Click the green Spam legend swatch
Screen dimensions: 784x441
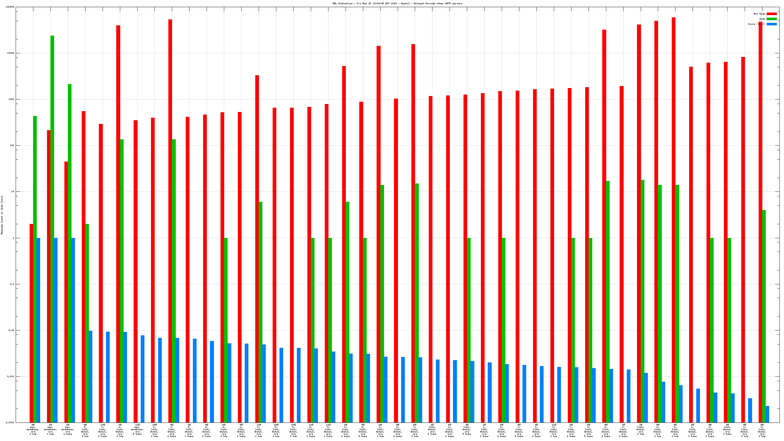click(771, 19)
